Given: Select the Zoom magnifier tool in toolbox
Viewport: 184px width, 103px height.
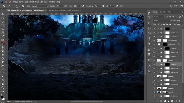Looking at the screenshot, I should (3, 88).
